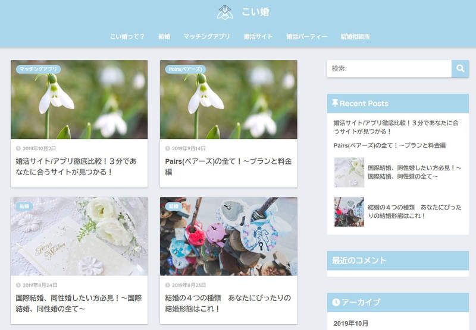Click the こい婚 site logo icon
The image size is (476, 330).
tap(224, 12)
